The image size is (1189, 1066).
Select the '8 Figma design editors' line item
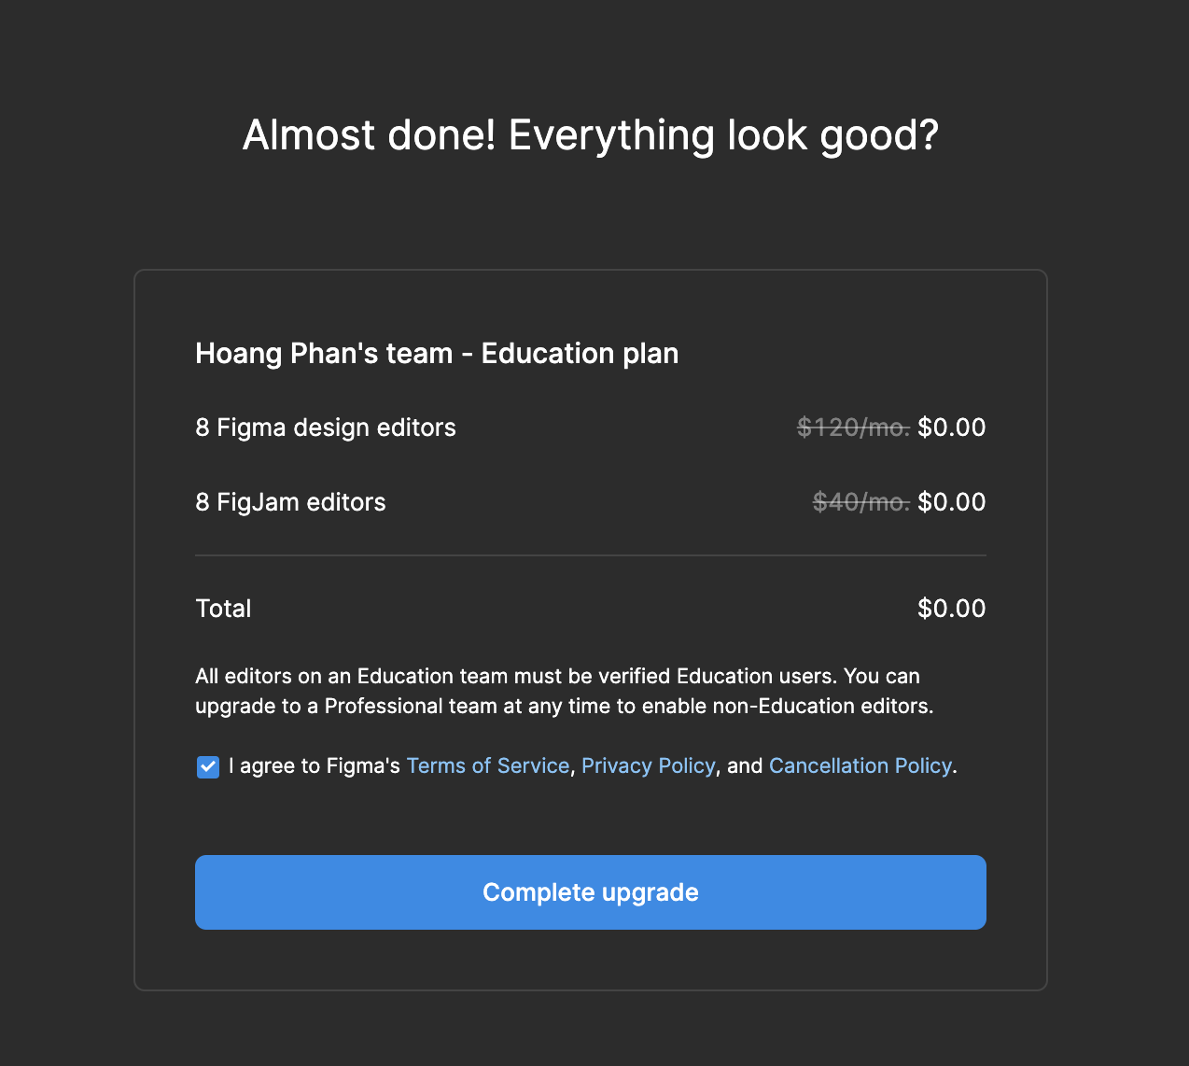tap(326, 428)
